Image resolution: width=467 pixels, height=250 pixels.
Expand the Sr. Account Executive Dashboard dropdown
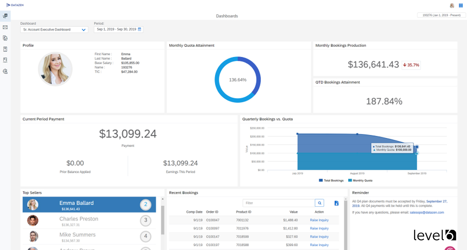pyautogui.click(x=54, y=30)
